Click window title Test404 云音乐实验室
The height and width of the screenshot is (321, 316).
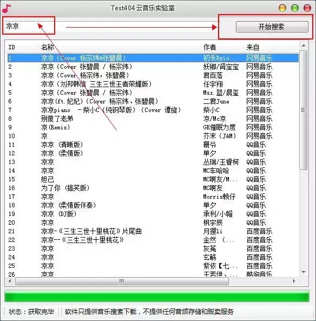point(143,8)
